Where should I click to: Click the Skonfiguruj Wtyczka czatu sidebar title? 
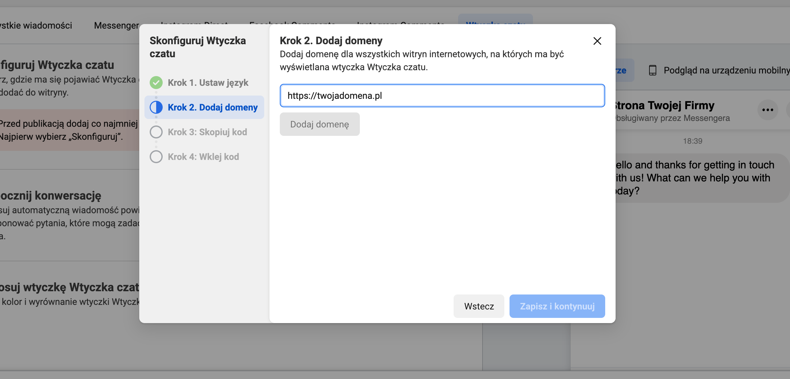coord(197,47)
